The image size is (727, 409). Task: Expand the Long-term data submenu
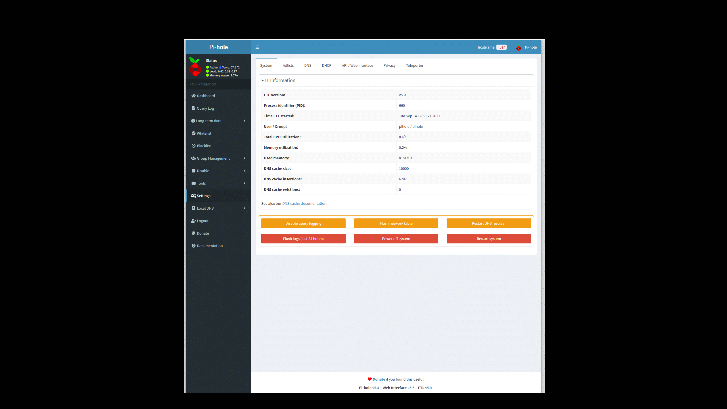[x=245, y=121]
